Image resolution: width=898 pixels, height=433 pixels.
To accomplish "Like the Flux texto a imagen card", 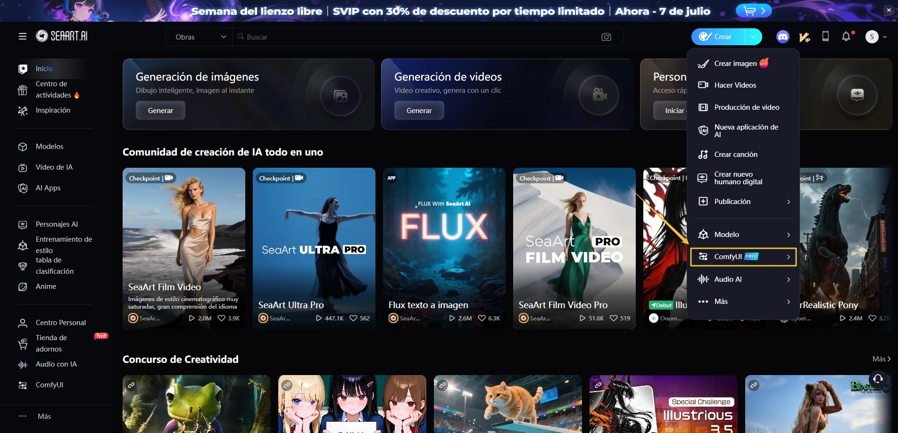I will pyautogui.click(x=482, y=318).
